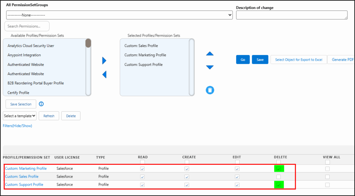This screenshot has width=355, height=196.
Task: Select Analytics Cloud Security User in available list
Action: (x=31, y=46)
